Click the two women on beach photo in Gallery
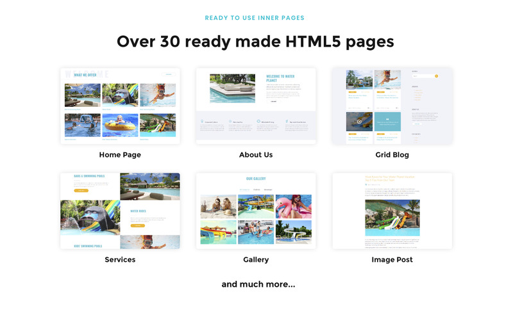The width and height of the screenshot is (513, 313). click(x=218, y=207)
